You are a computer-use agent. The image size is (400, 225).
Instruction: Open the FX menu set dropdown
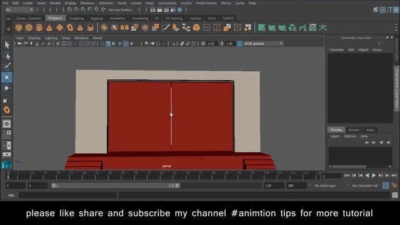19,10
